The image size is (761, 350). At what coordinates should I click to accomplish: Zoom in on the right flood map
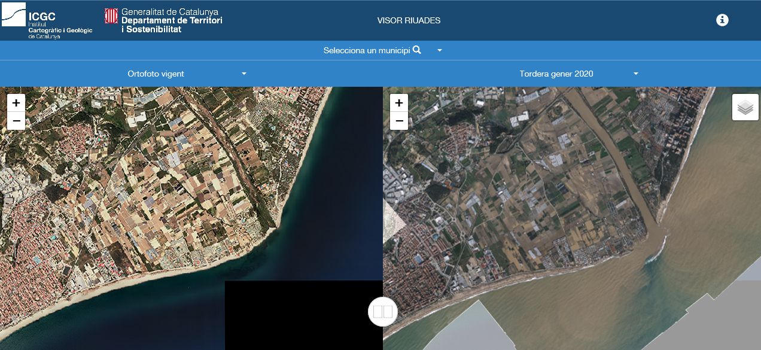point(399,103)
